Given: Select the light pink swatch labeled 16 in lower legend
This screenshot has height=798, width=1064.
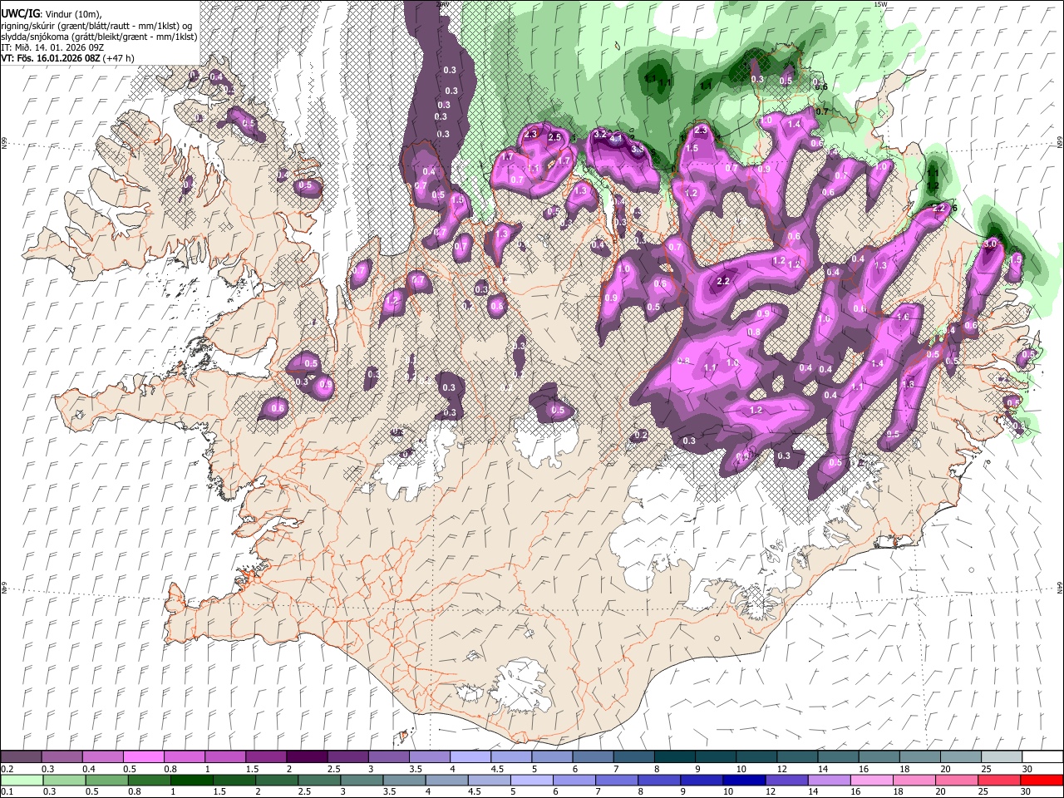Looking at the screenshot, I should pyautogui.click(x=872, y=780).
